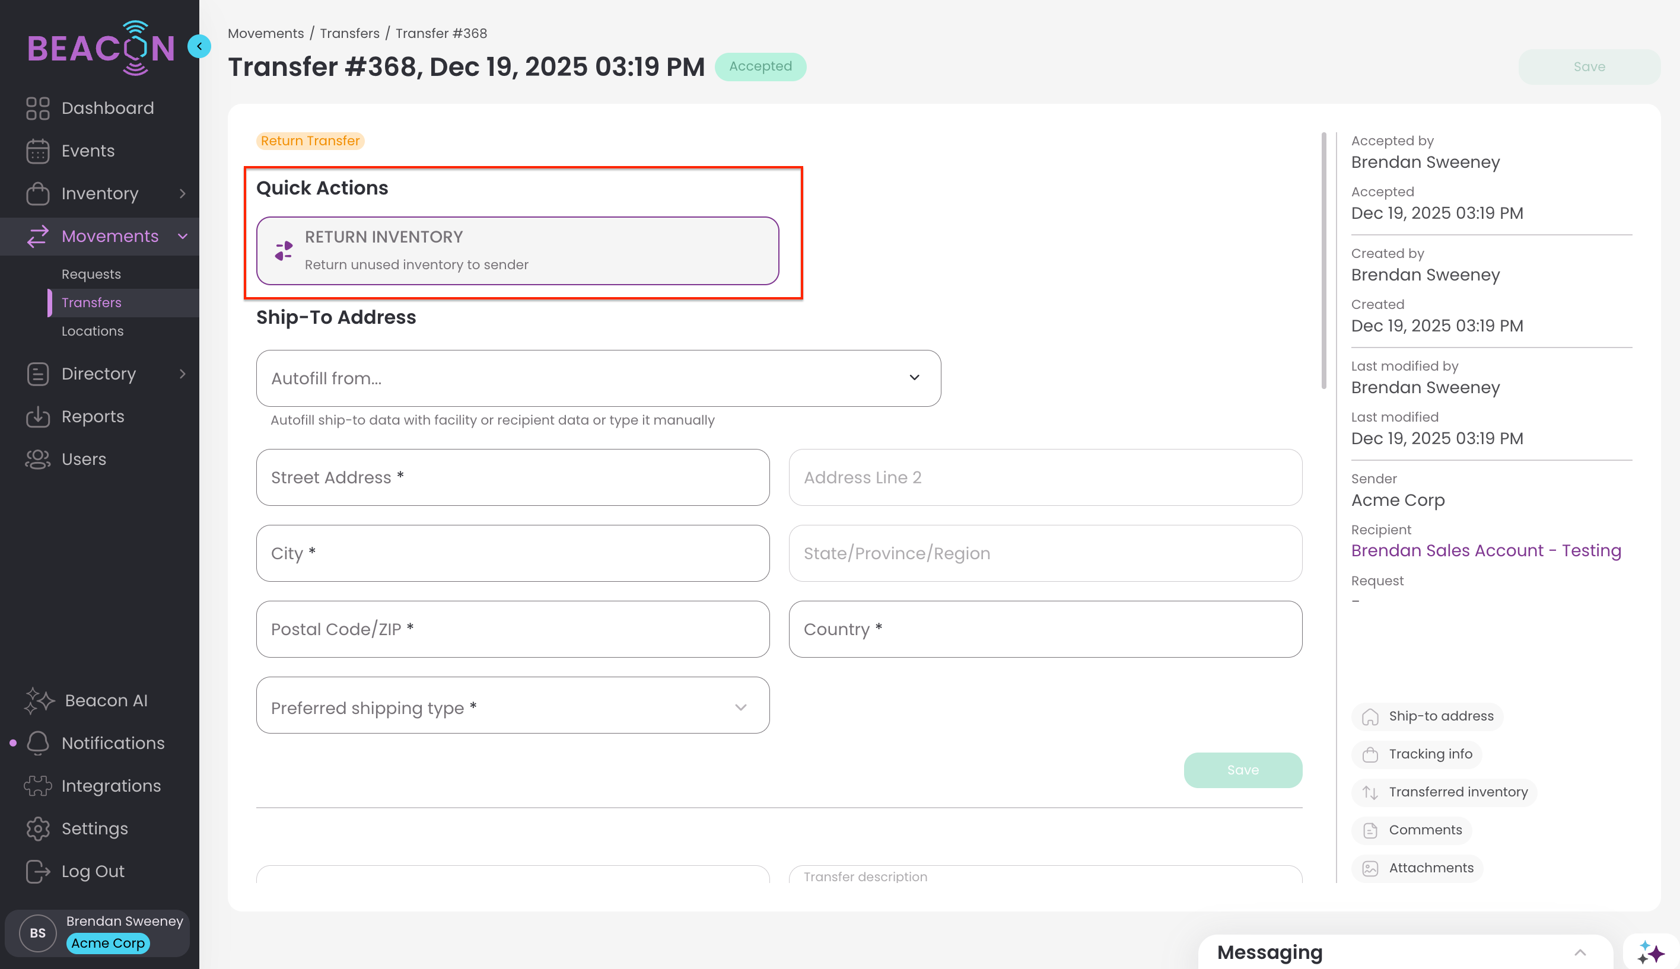This screenshot has width=1680, height=969.
Task: Open Requests under Movements
Action: 91,274
